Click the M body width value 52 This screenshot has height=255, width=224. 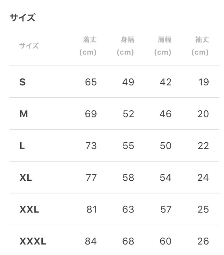pyautogui.click(x=128, y=114)
